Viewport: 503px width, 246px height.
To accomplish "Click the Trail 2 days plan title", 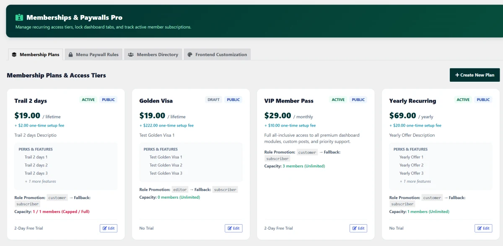I will click(x=31, y=101).
